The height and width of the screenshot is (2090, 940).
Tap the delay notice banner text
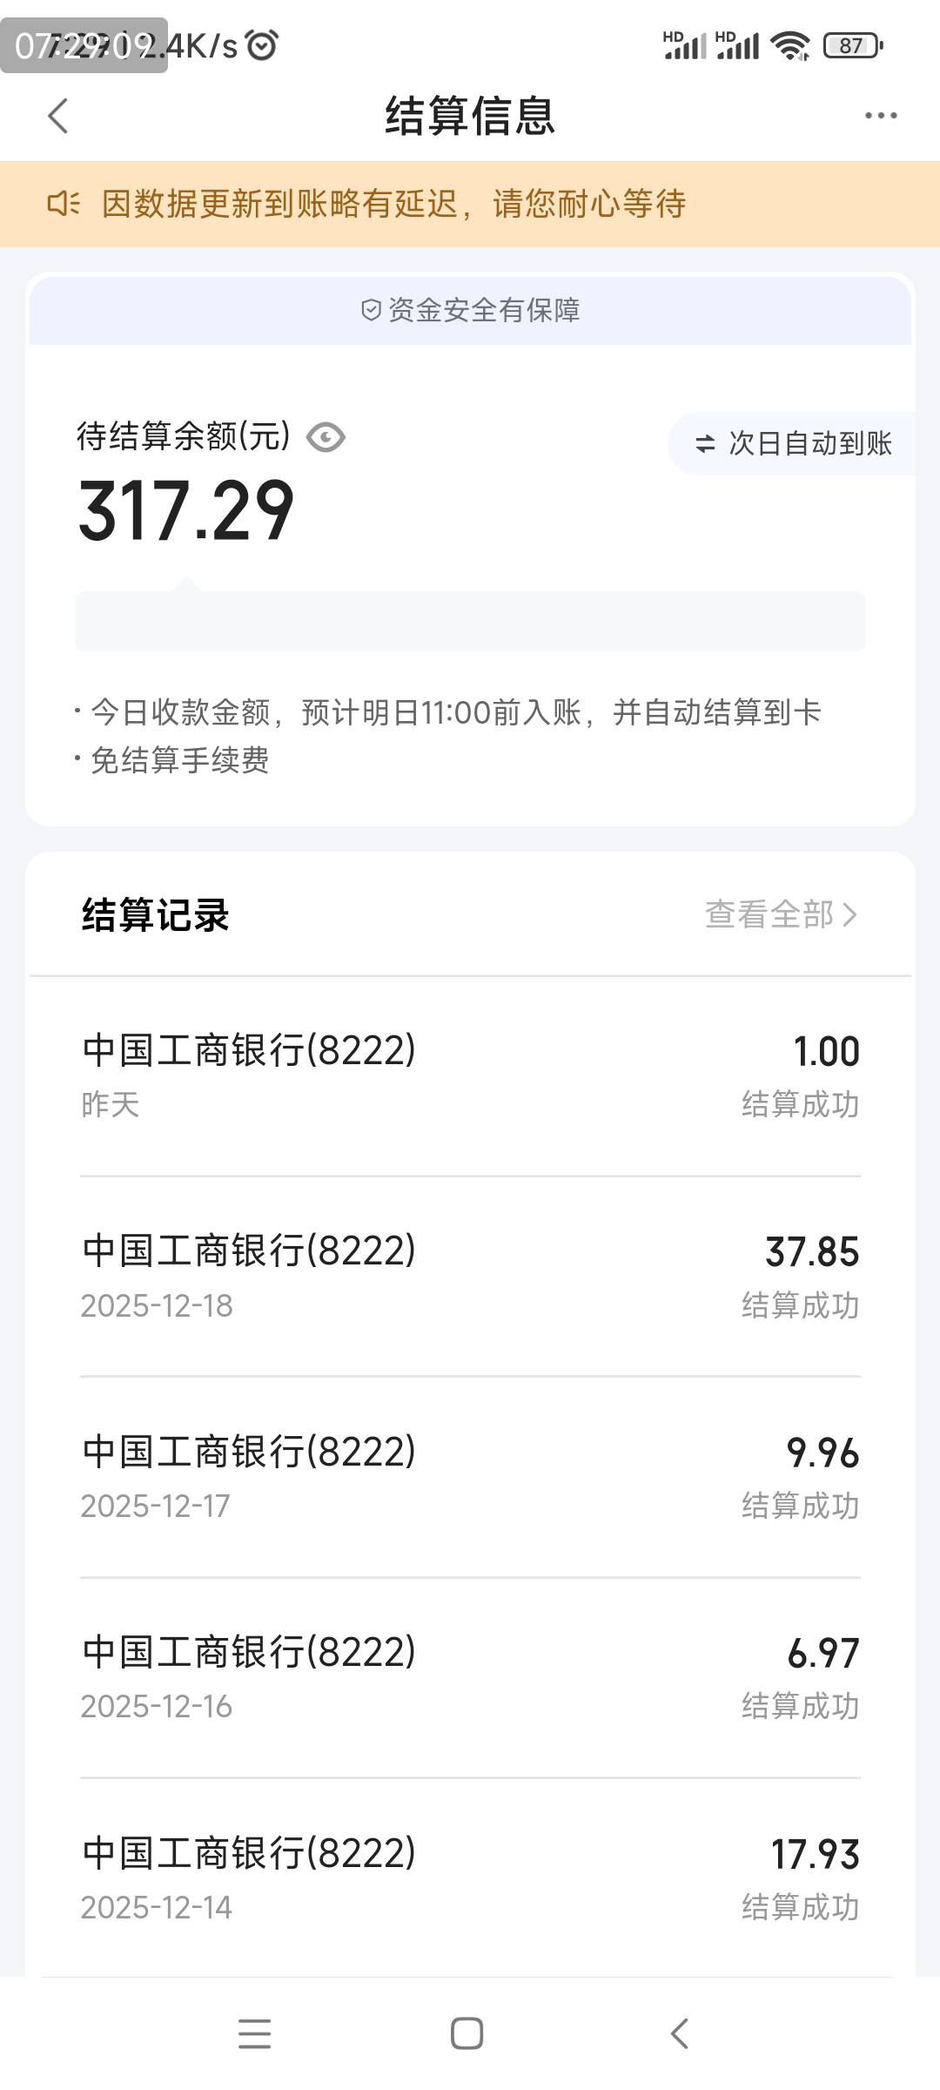[393, 204]
